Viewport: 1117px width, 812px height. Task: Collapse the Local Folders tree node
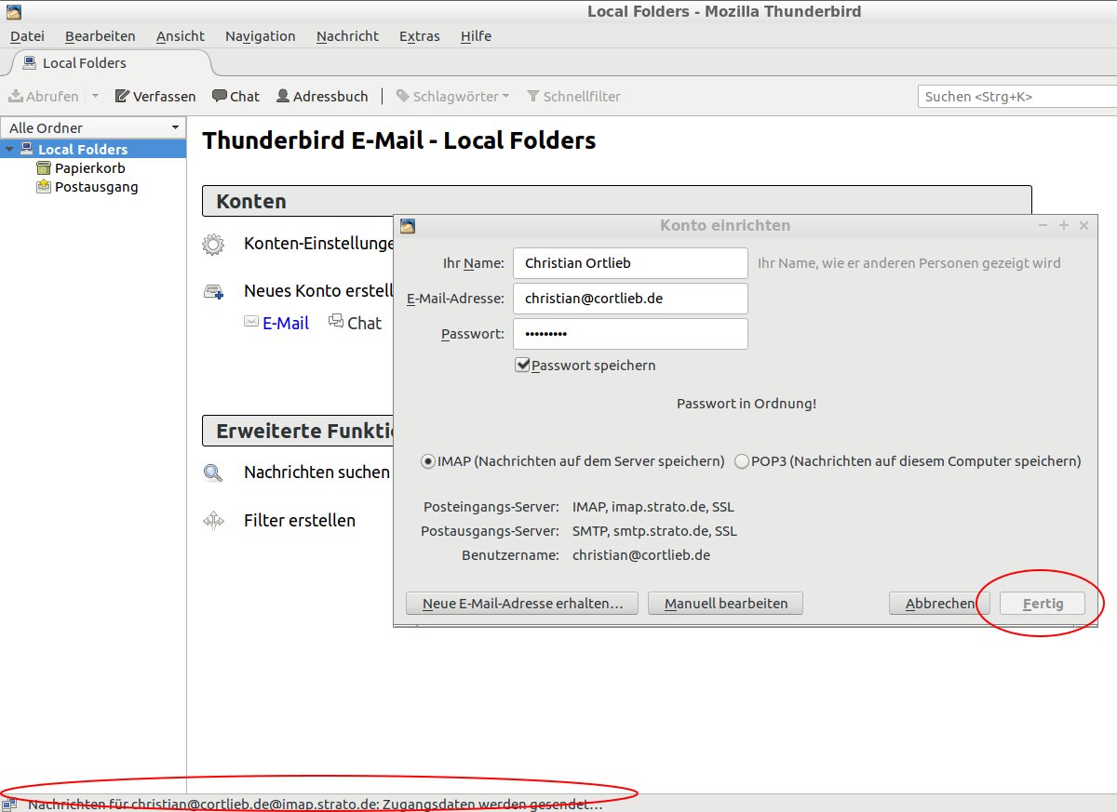pos(9,149)
